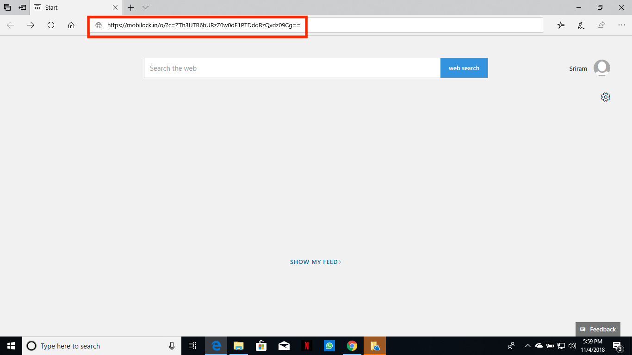The image size is (632, 355).
Task: Open WhatsApp from taskbar
Action: pos(329,346)
